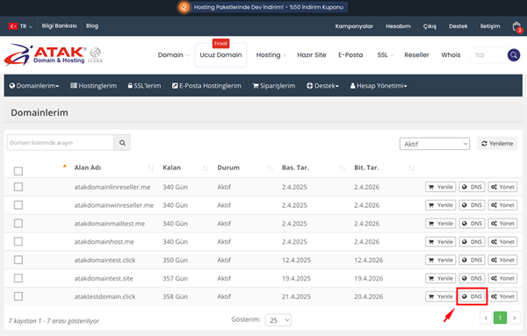Open the Kampanyalar link
Screen dimensions: 527x336
point(354,26)
